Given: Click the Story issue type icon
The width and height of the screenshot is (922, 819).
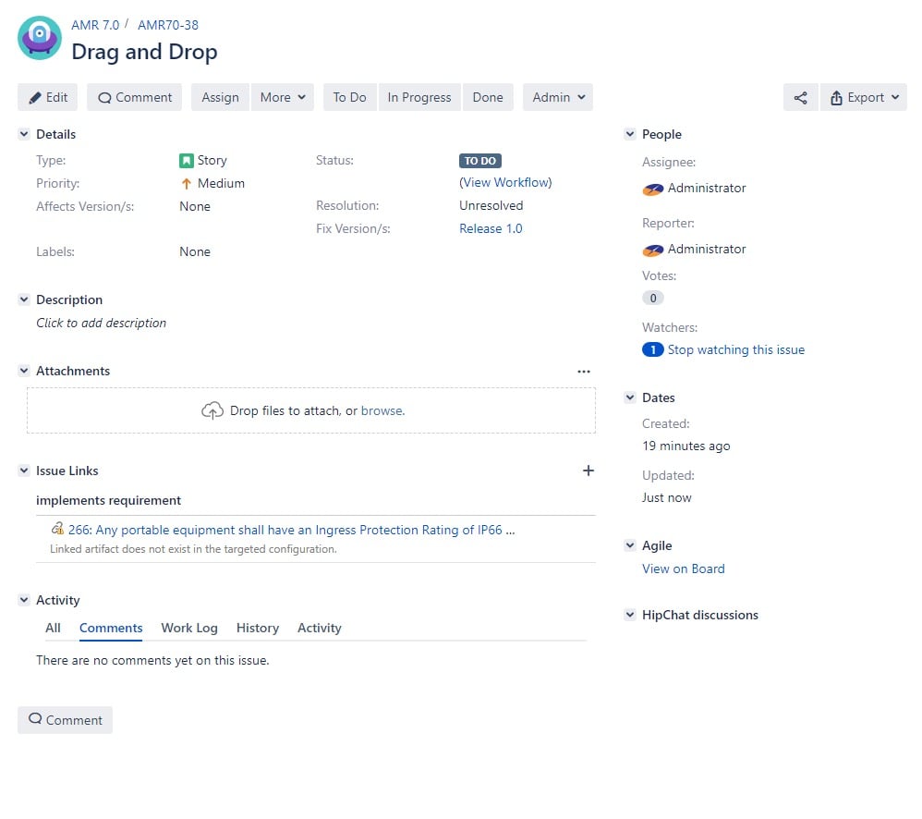Looking at the screenshot, I should 186,160.
